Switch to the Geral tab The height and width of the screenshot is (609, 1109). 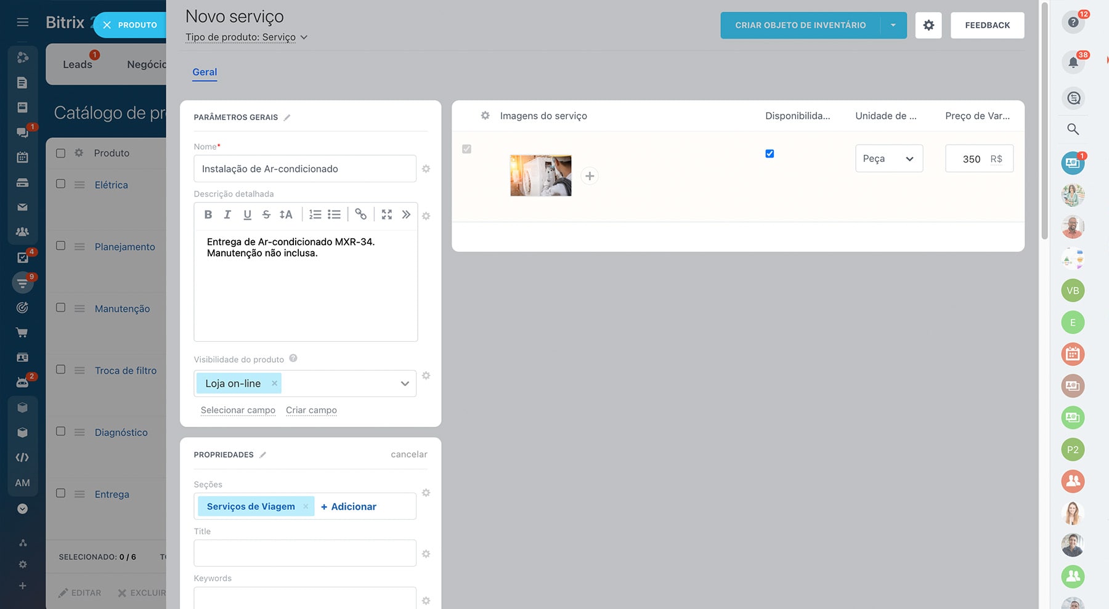(x=205, y=72)
